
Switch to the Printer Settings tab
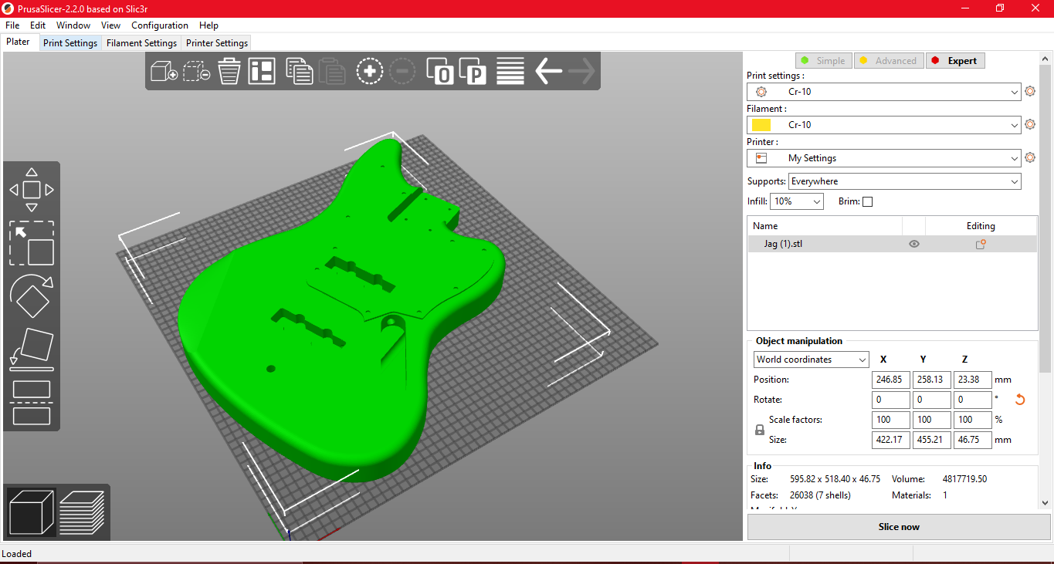(217, 43)
